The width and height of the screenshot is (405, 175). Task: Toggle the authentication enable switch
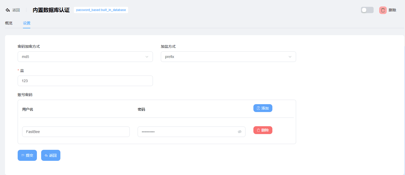(367, 10)
